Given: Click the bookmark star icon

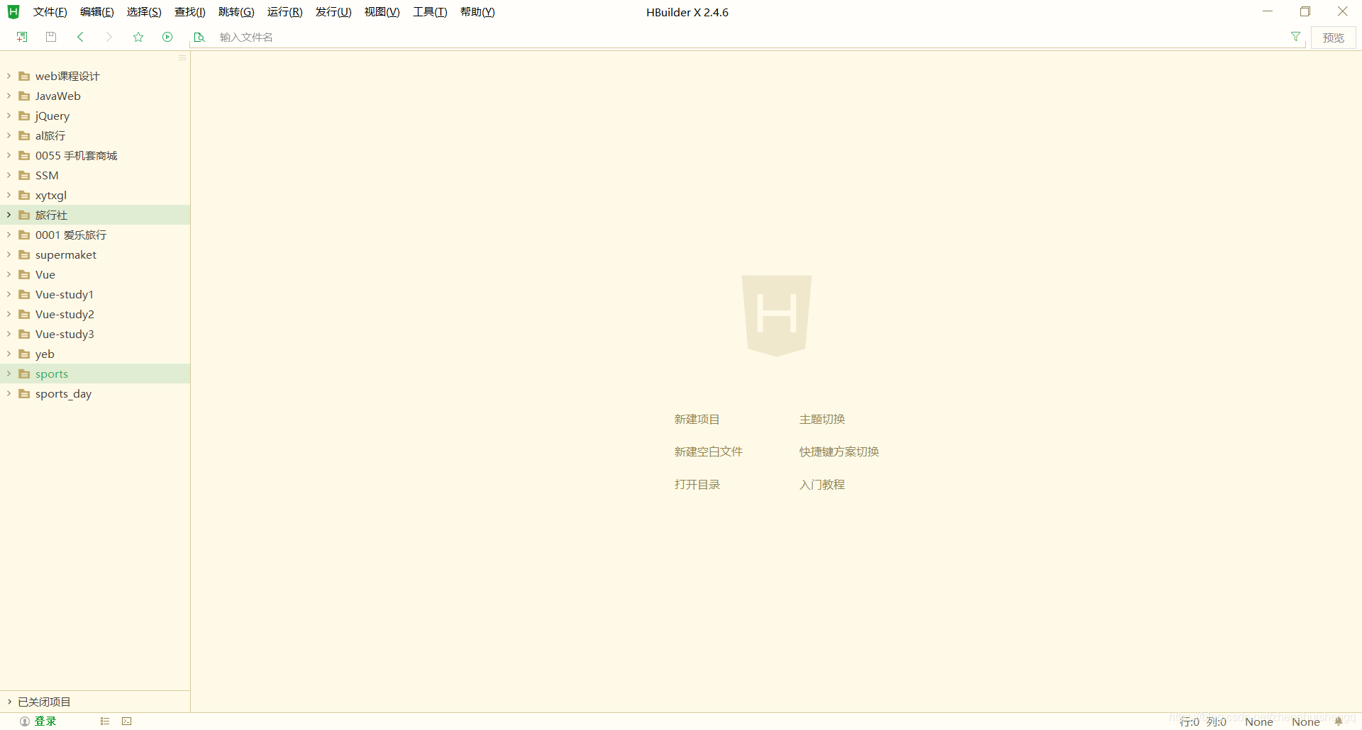Looking at the screenshot, I should [138, 37].
